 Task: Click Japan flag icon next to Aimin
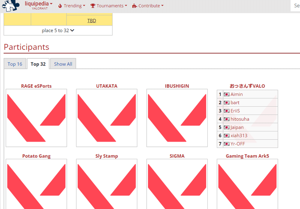click(226, 94)
